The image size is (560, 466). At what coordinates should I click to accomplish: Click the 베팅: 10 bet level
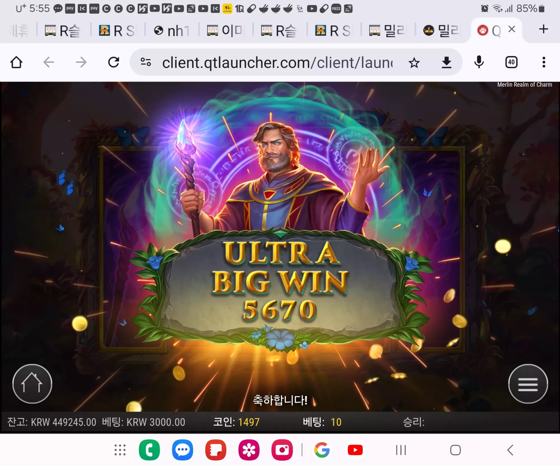click(x=322, y=422)
